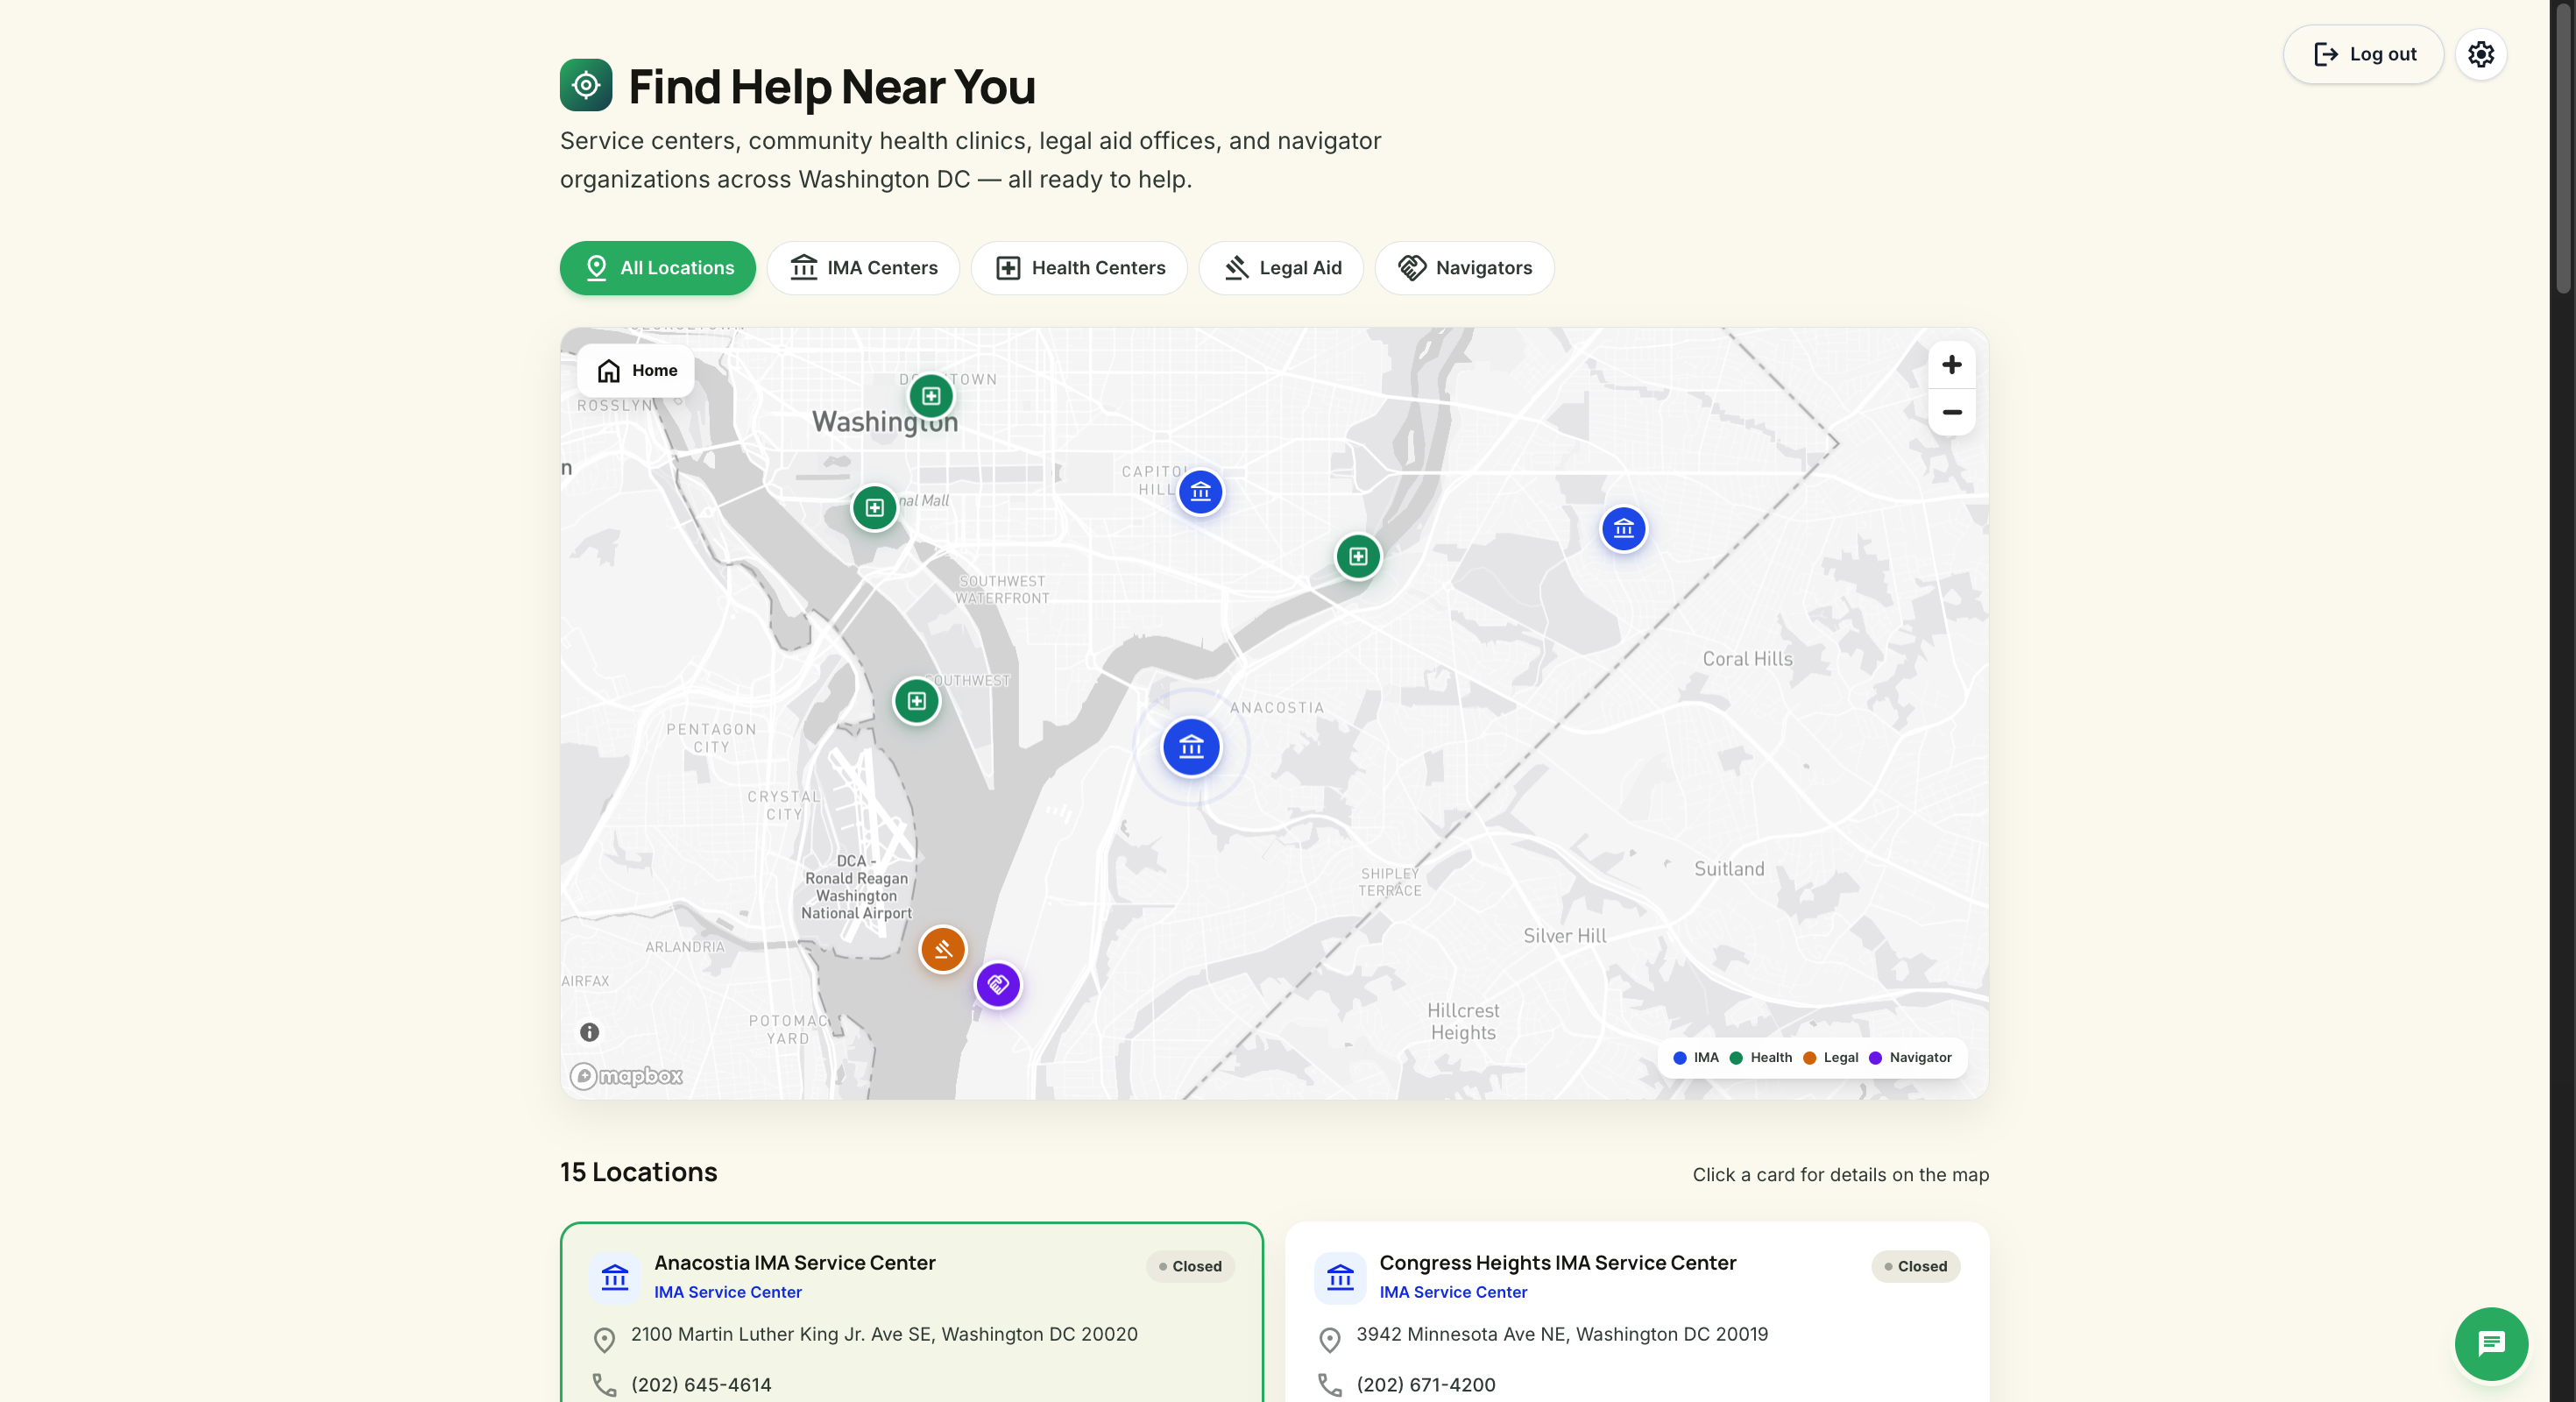Image resolution: width=2576 pixels, height=1402 pixels.
Task: Filter by IMA Centers
Action: click(x=863, y=268)
